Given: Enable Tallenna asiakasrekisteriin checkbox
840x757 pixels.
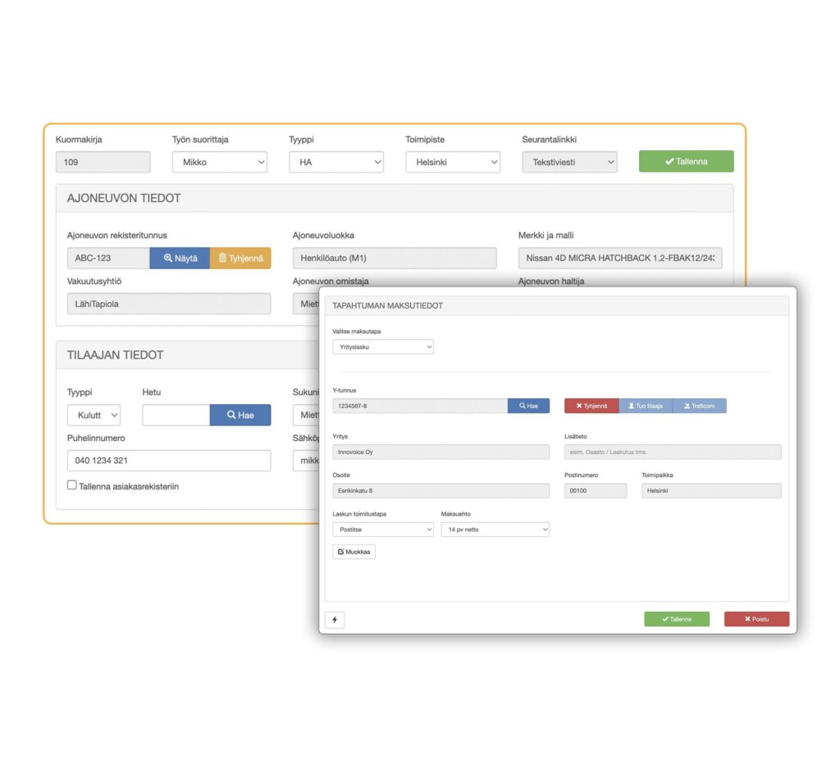Looking at the screenshot, I should (72, 484).
